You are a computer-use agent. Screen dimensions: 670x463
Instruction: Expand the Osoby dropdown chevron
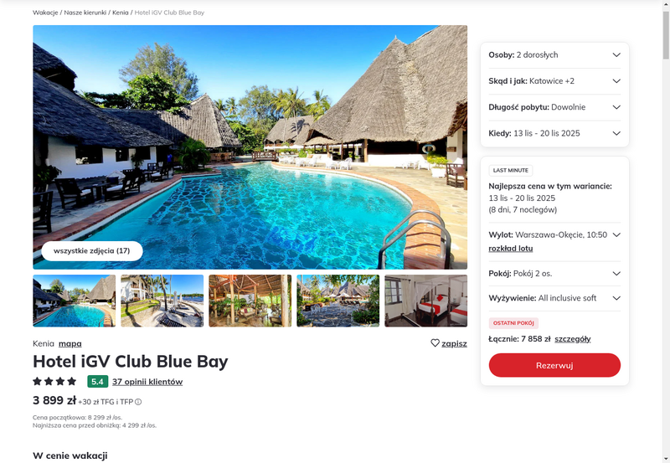(x=616, y=54)
